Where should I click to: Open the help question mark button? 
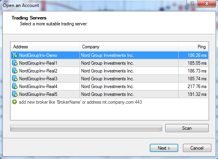tap(192, 4)
